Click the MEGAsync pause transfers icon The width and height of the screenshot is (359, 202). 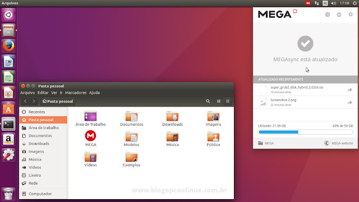coord(339,15)
